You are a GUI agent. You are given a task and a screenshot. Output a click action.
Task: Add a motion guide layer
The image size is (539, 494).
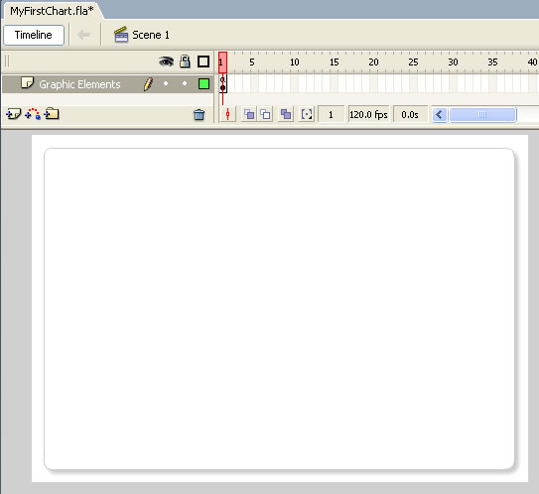33,114
